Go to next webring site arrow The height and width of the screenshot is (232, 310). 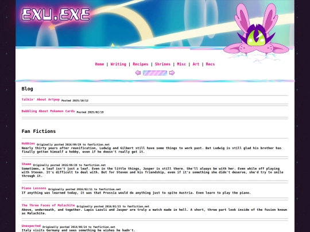(x=172, y=73)
